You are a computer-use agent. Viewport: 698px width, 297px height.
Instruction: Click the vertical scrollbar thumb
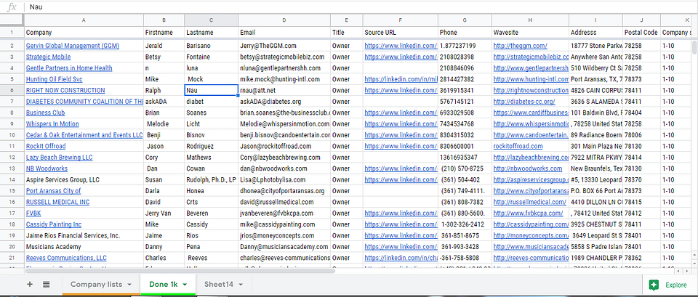(x=694, y=48)
